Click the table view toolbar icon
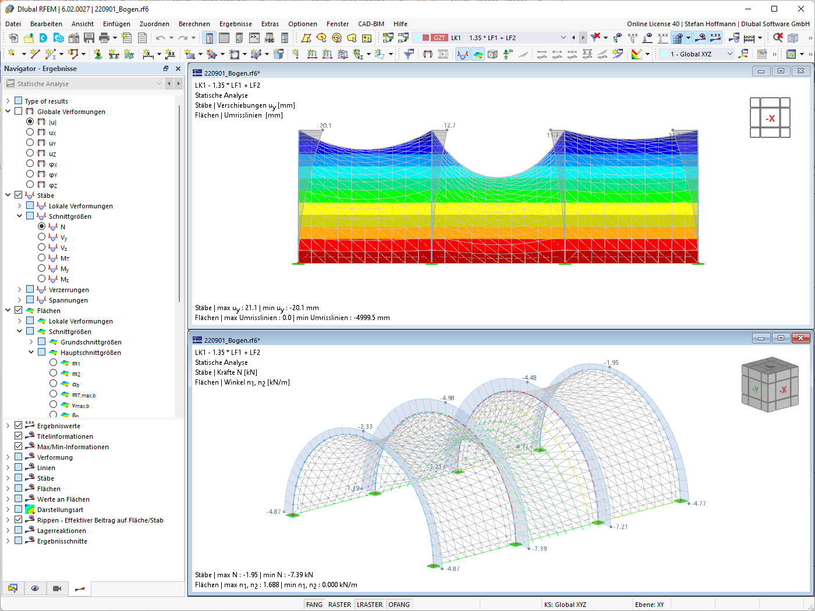The image size is (815, 611). click(x=224, y=38)
